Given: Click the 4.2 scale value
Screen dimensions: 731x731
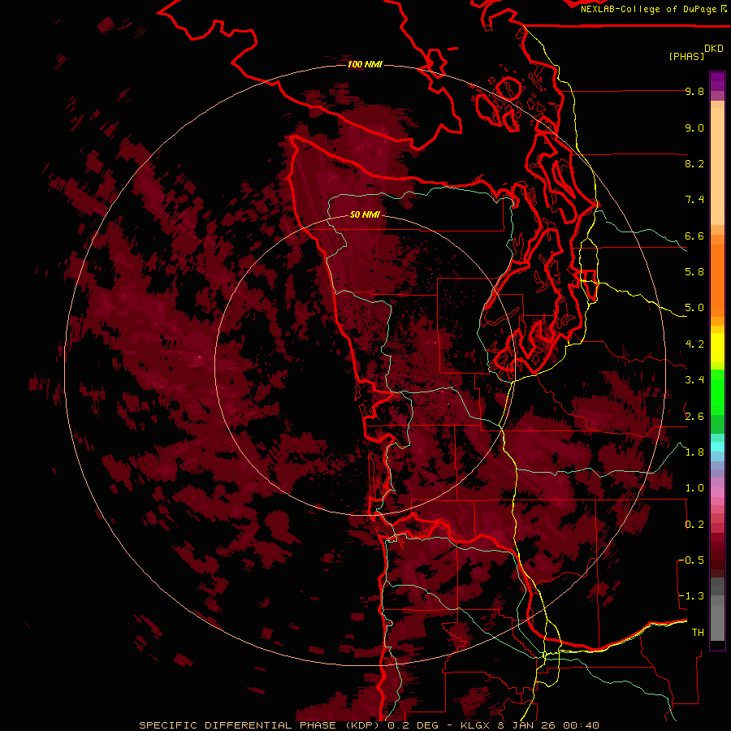Looking at the screenshot, I should (694, 344).
